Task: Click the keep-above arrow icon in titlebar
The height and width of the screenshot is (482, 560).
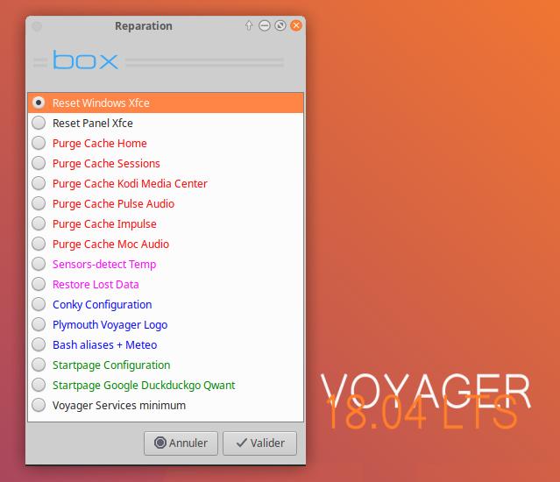Action: tap(249, 25)
